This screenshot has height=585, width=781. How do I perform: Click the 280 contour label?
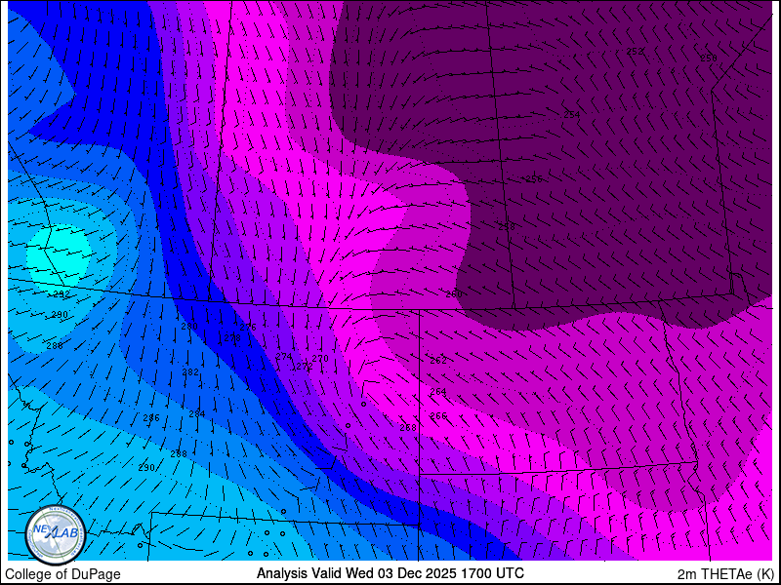pyautogui.click(x=189, y=327)
